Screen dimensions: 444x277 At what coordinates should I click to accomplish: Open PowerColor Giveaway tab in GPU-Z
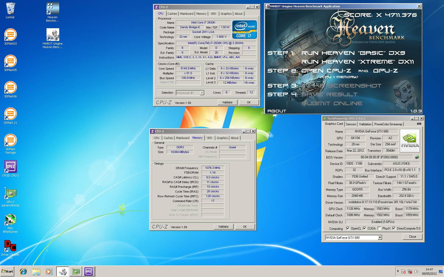point(388,124)
